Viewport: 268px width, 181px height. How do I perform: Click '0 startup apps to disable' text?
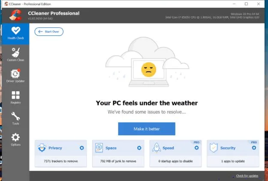click(175, 161)
